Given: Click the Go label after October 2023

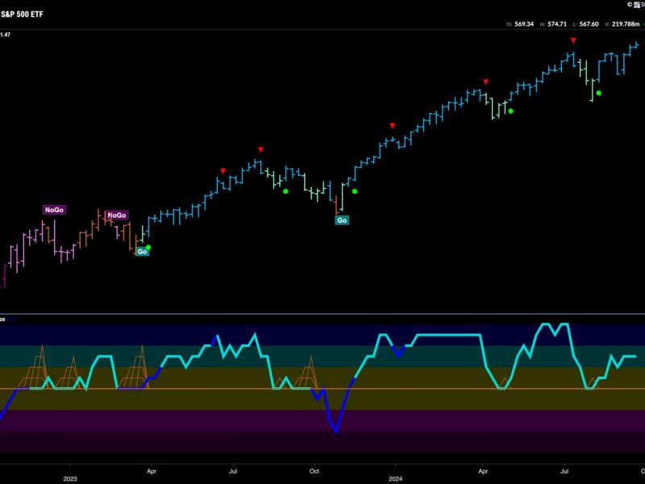Looking at the screenshot, I should click(x=342, y=220).
